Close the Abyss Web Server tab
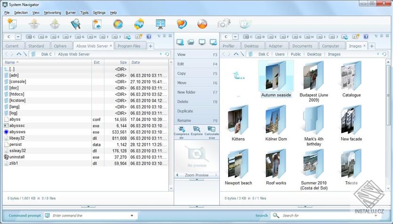 click(111, 46)
